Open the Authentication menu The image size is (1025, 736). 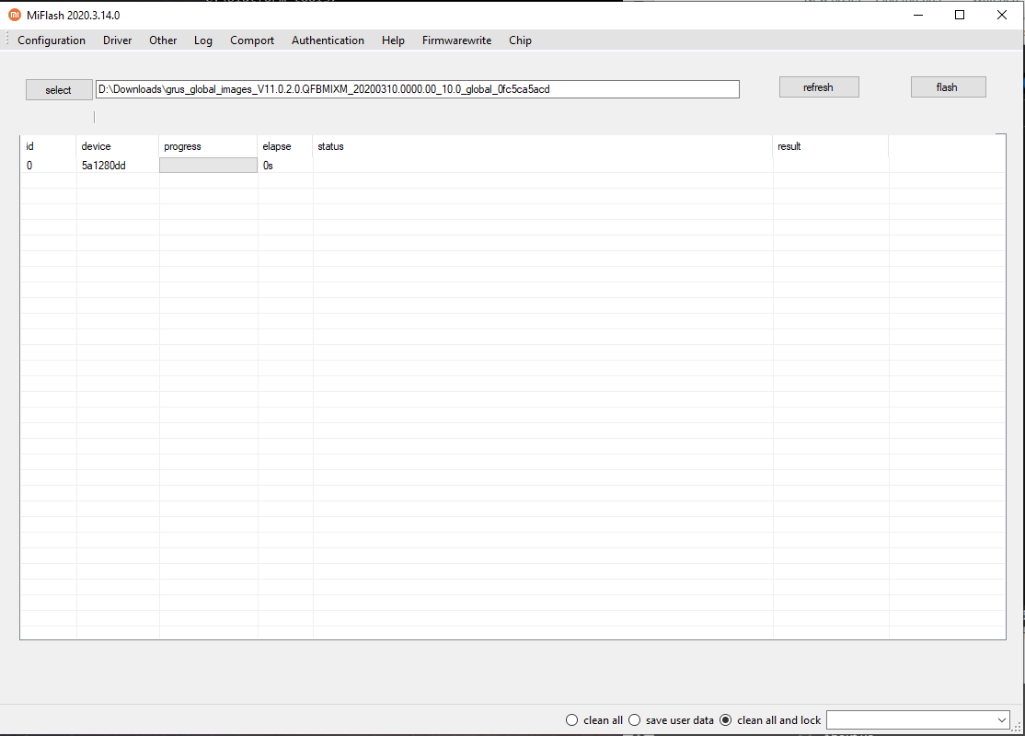point(328,40)
